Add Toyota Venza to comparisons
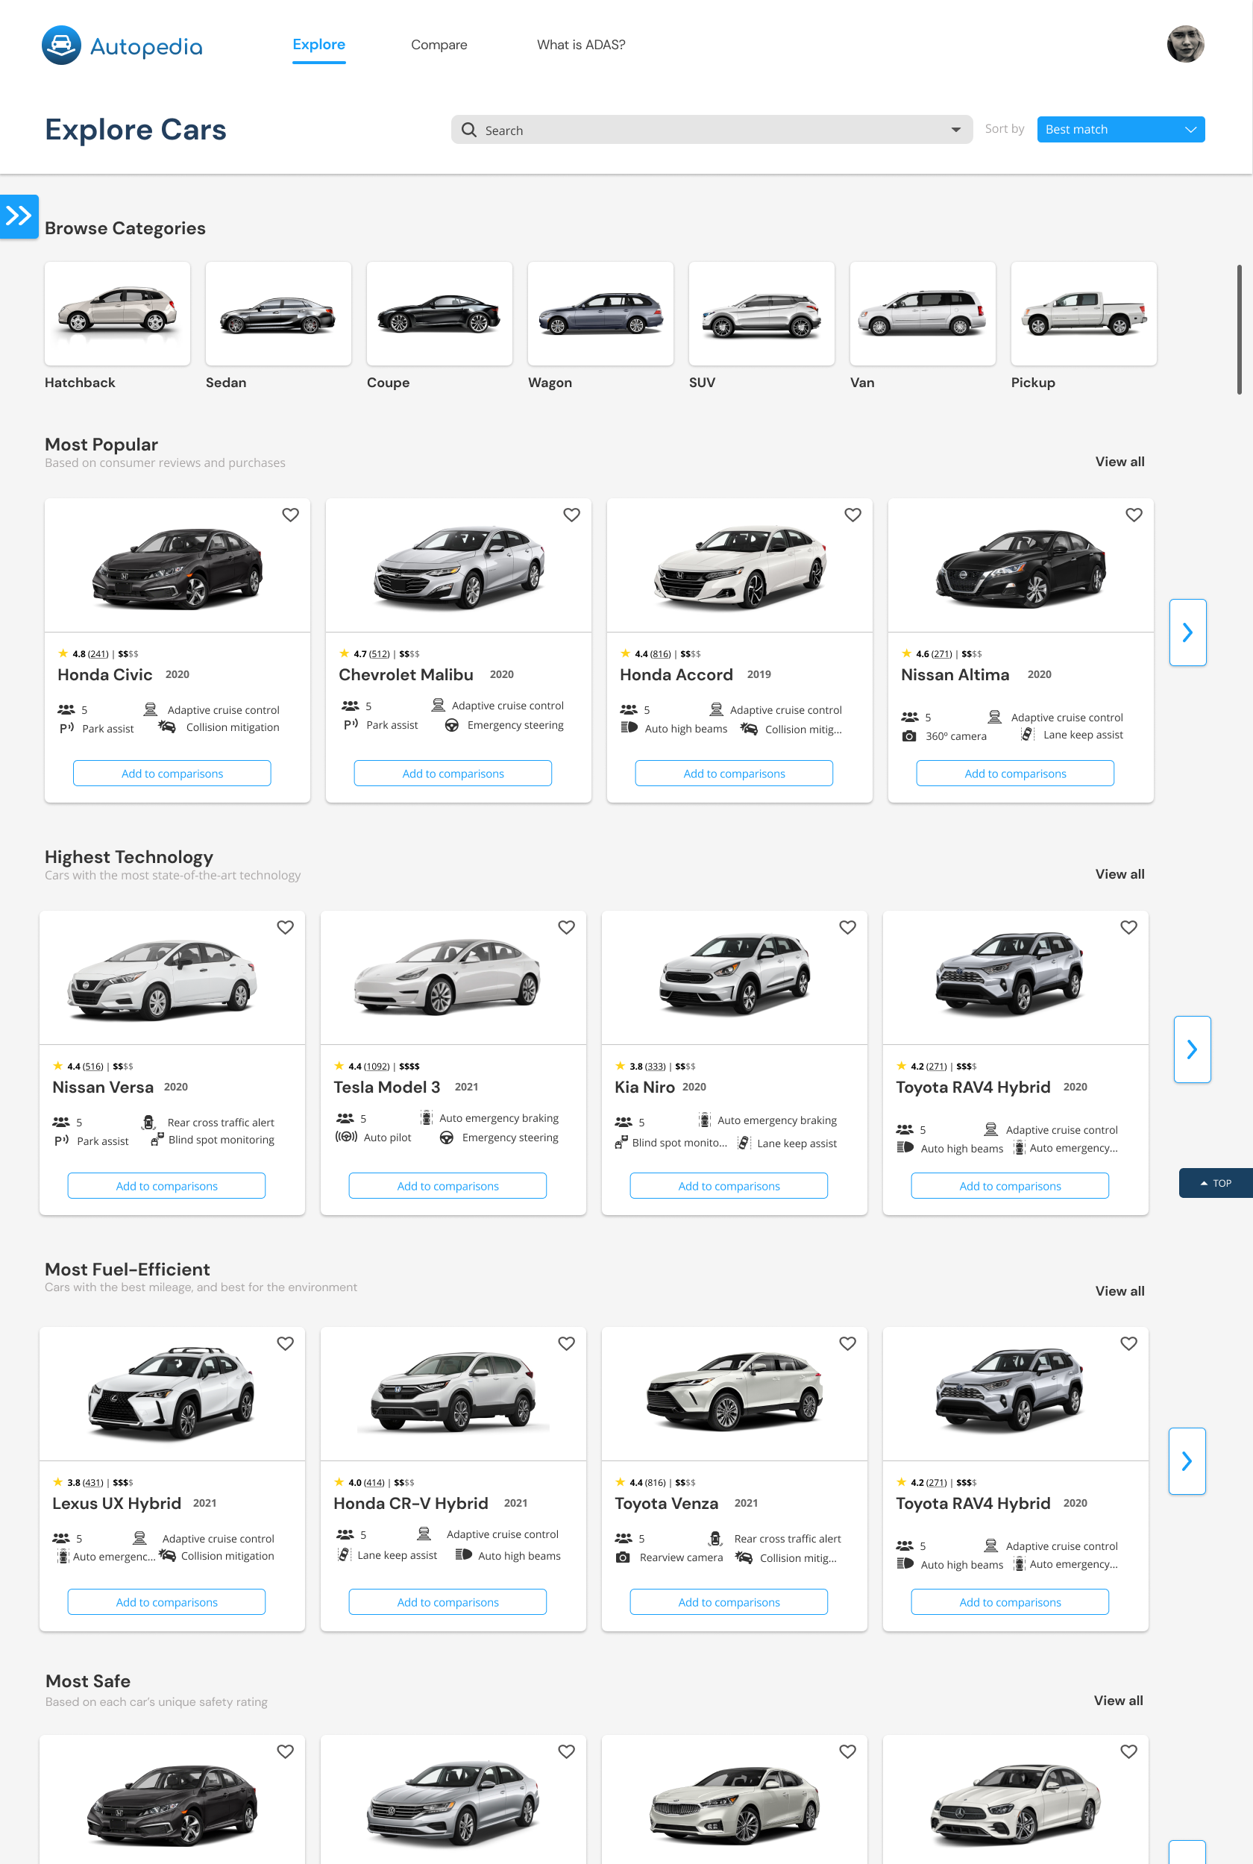Image resolution: width=1253 pixels, height=1864 pixels. (729, 1602)
